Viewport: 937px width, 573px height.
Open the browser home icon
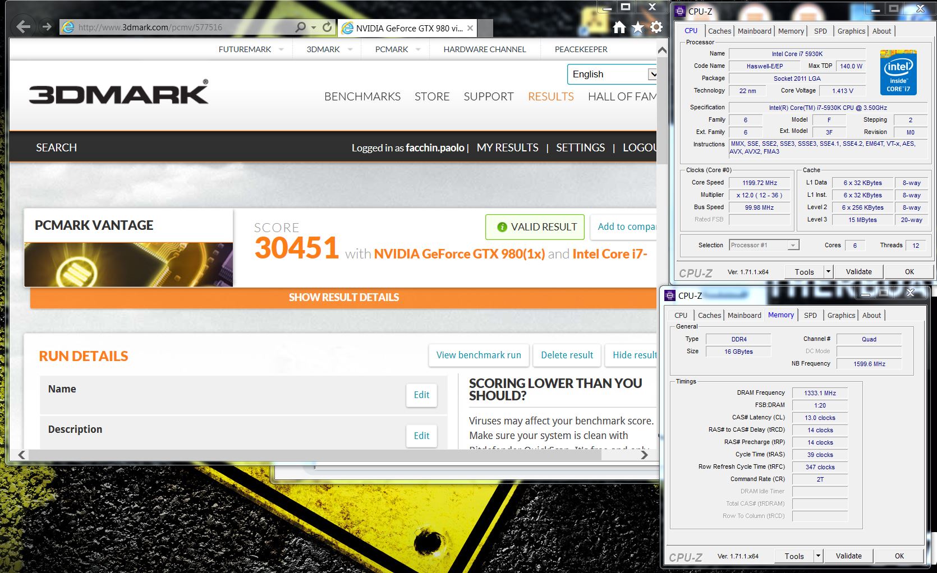619,27
